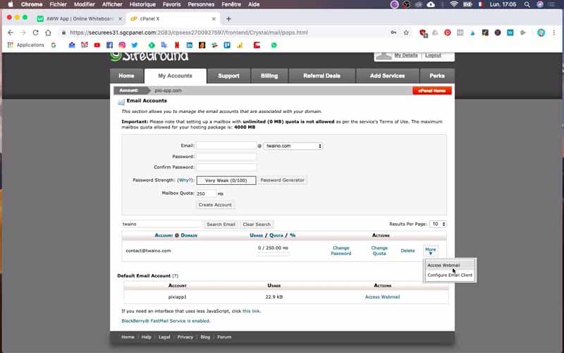The image size is (564, 353).
Task: Click the My Details link
Action: coord(406,55)
